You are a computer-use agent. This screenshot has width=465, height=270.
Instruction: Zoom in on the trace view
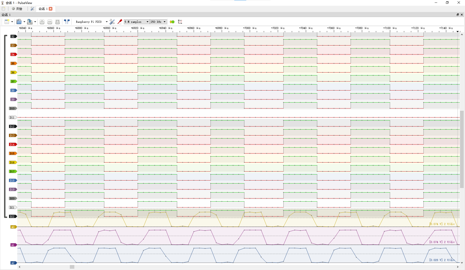pos(42,22)
